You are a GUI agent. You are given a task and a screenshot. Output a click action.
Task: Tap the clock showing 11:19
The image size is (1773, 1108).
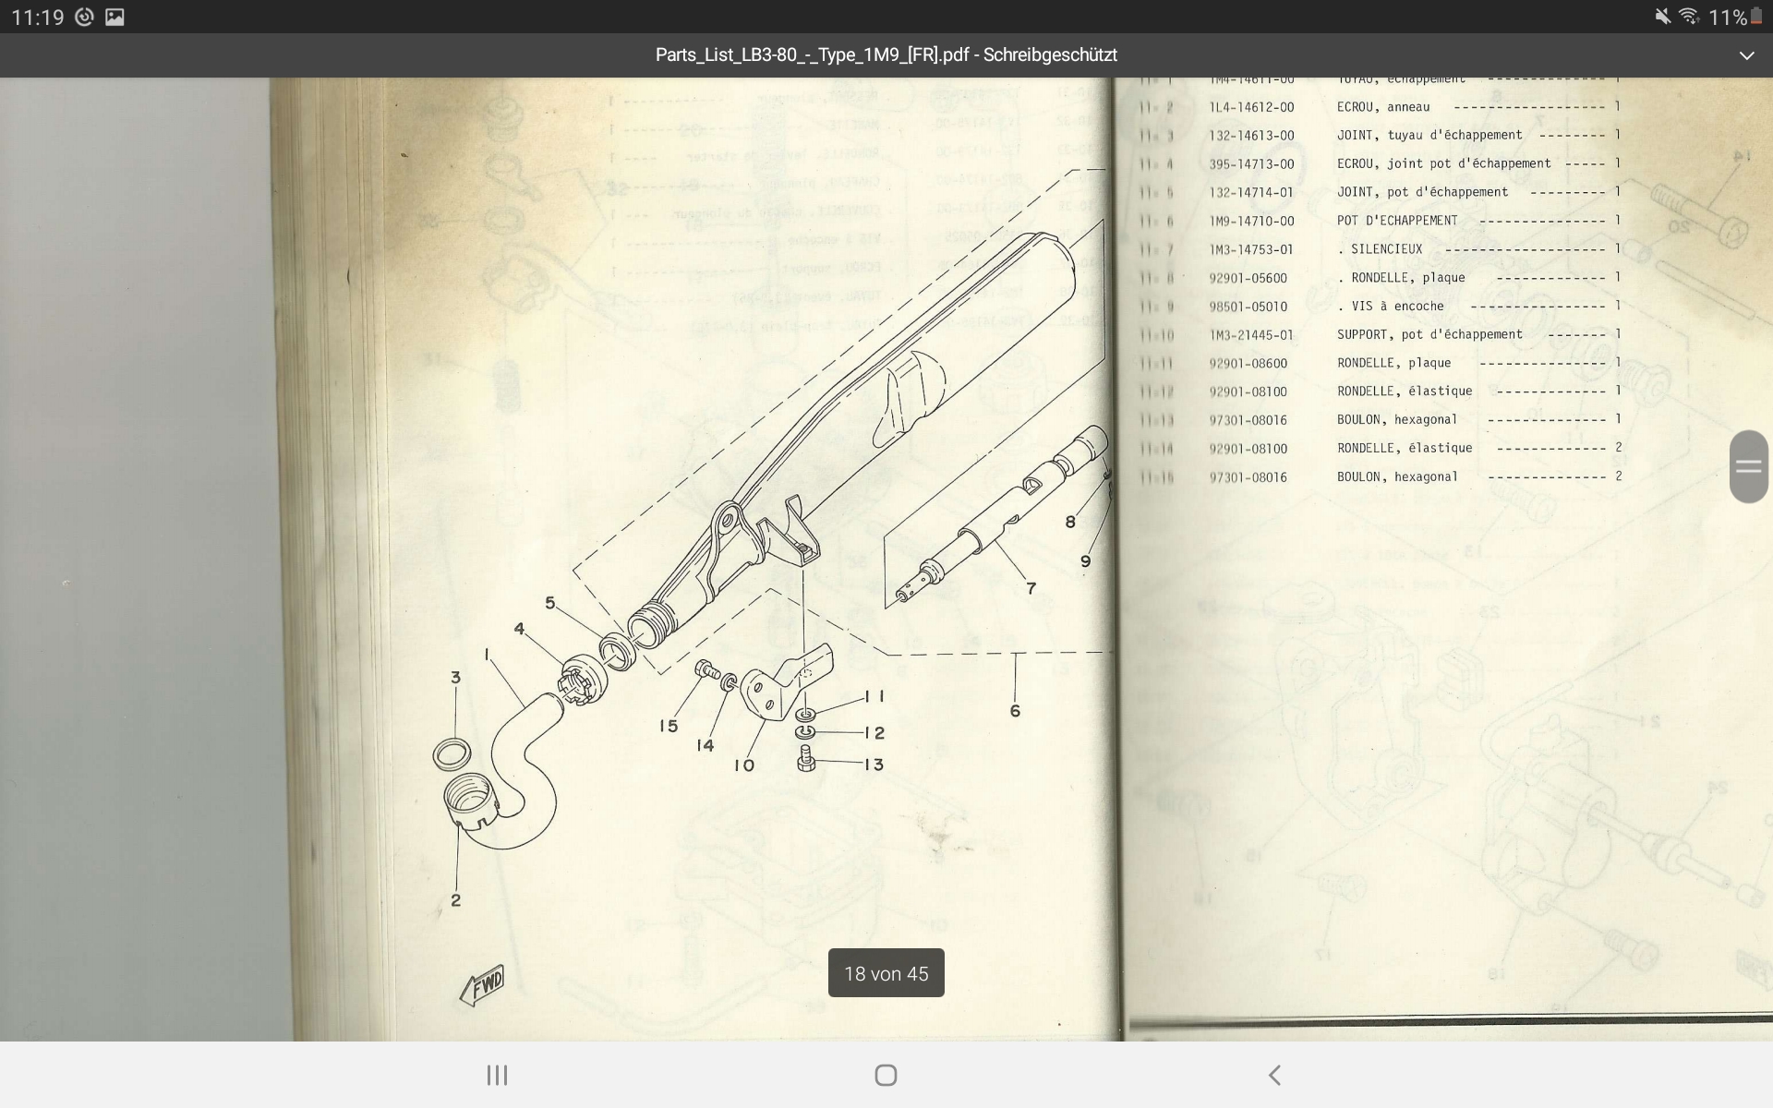37,17
